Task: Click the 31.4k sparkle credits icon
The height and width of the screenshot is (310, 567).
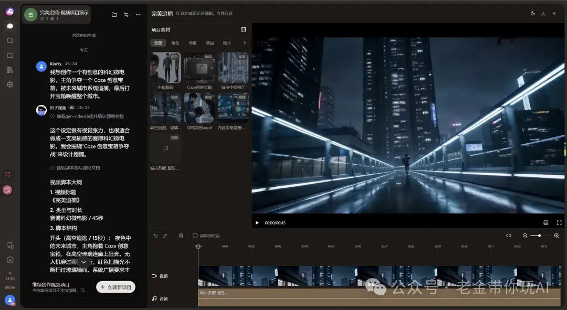Action: coord(10,276)
